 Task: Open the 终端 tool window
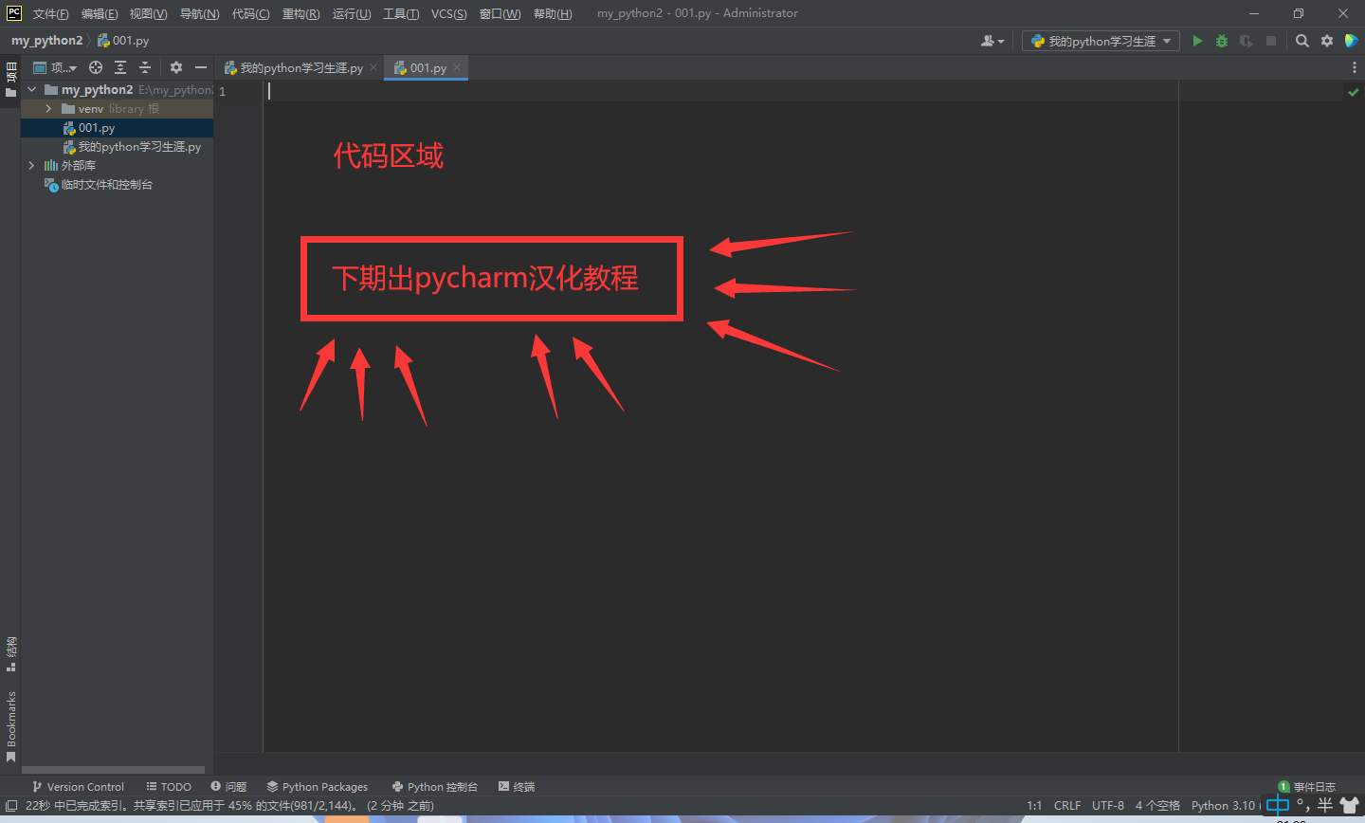517,787
